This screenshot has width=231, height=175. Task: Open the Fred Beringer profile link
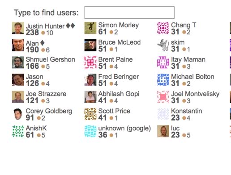tap(119, 77)
